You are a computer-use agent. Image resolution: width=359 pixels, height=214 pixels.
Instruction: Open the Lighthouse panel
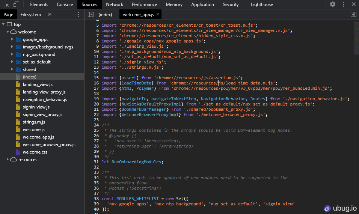click(x=262, y=5)
